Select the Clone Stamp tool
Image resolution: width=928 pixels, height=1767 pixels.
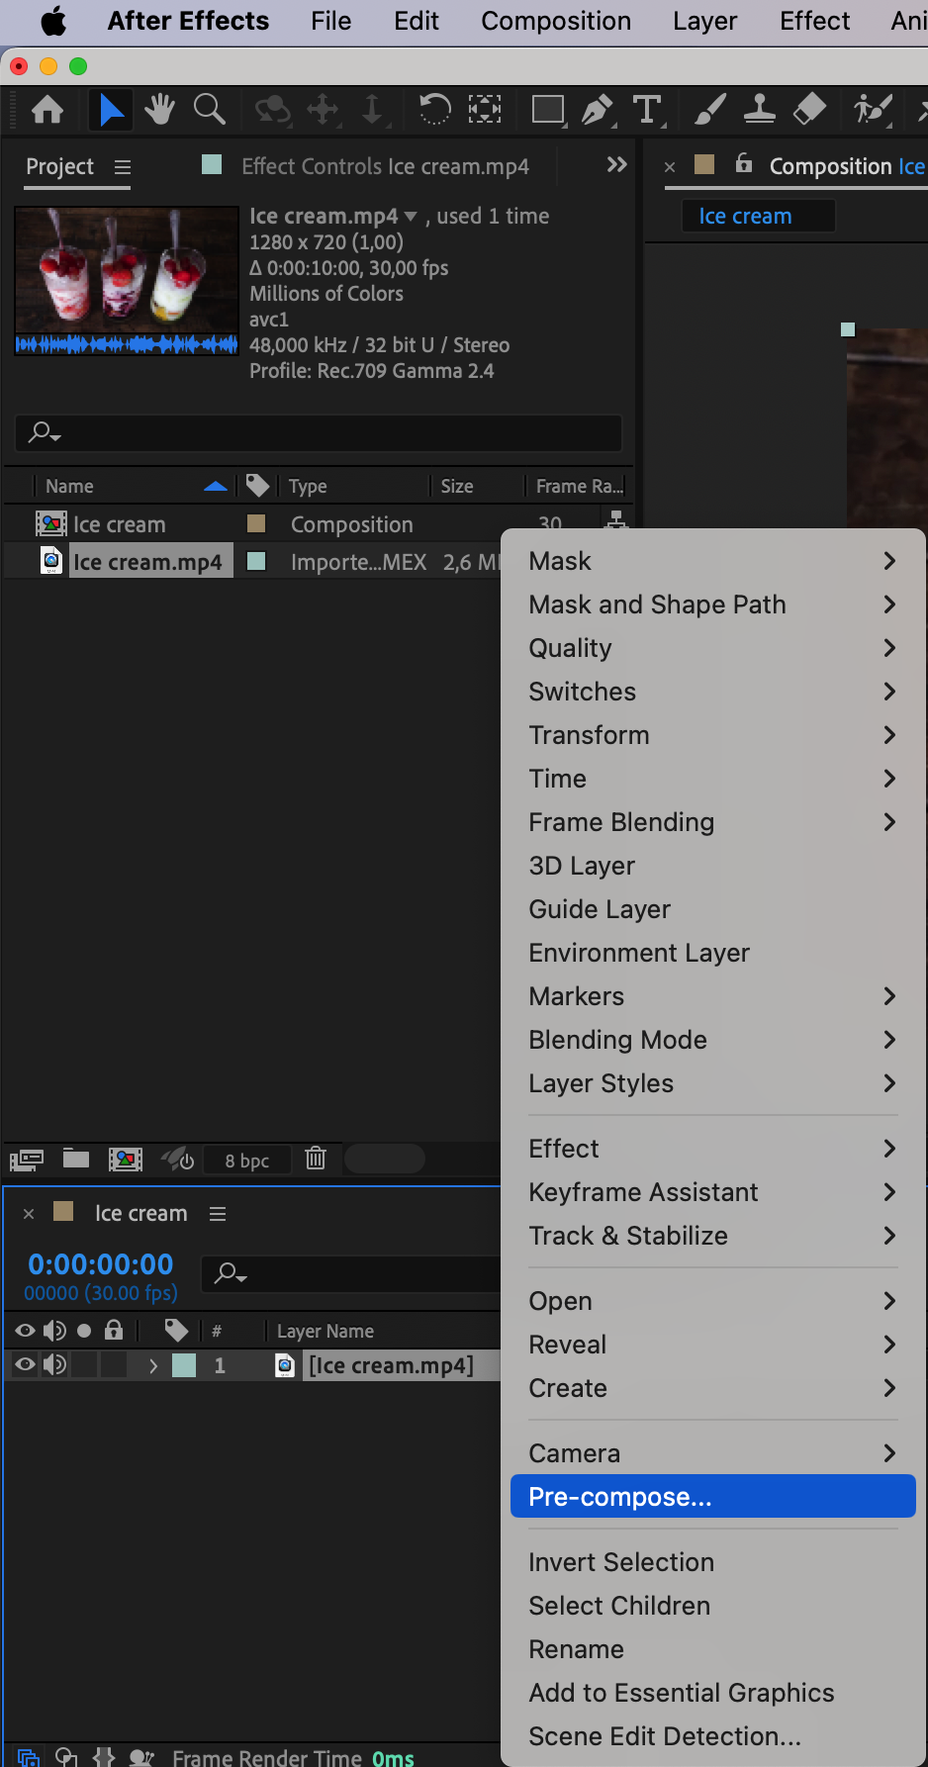point(759,109)
